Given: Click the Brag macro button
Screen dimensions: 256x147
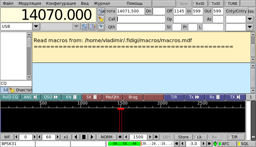Looking at the screenshot, I should pyautogui.click(x=133, y=97).
